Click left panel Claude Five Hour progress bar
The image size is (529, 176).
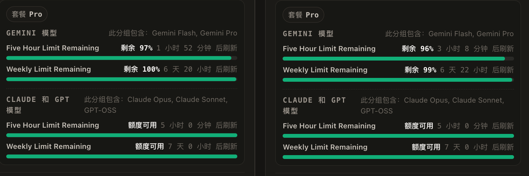[122, 135]
